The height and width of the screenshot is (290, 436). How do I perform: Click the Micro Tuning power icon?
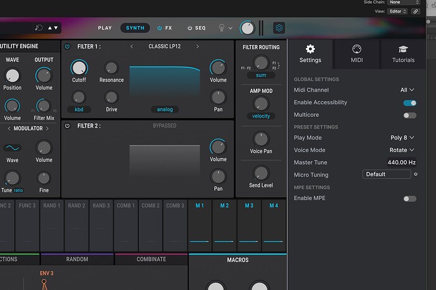(x=415, y=174)
